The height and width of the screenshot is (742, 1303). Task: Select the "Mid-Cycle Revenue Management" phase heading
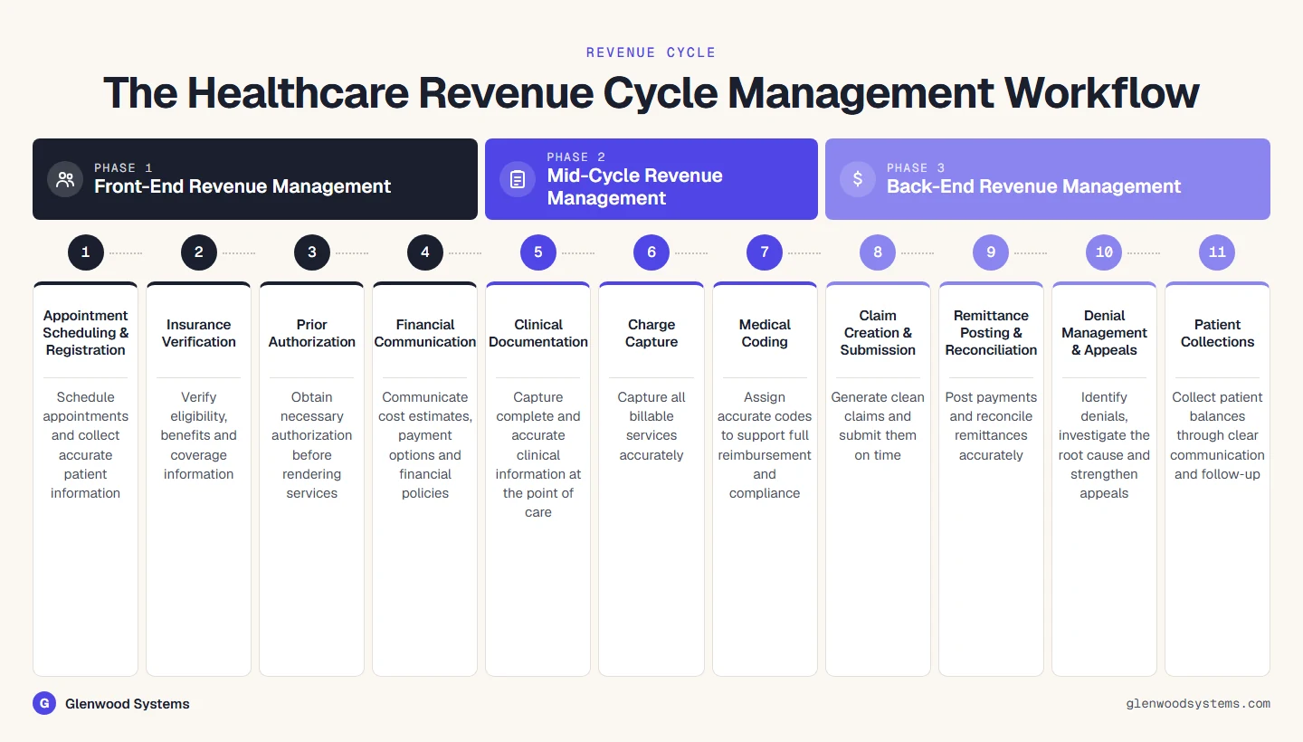(635, 186)
